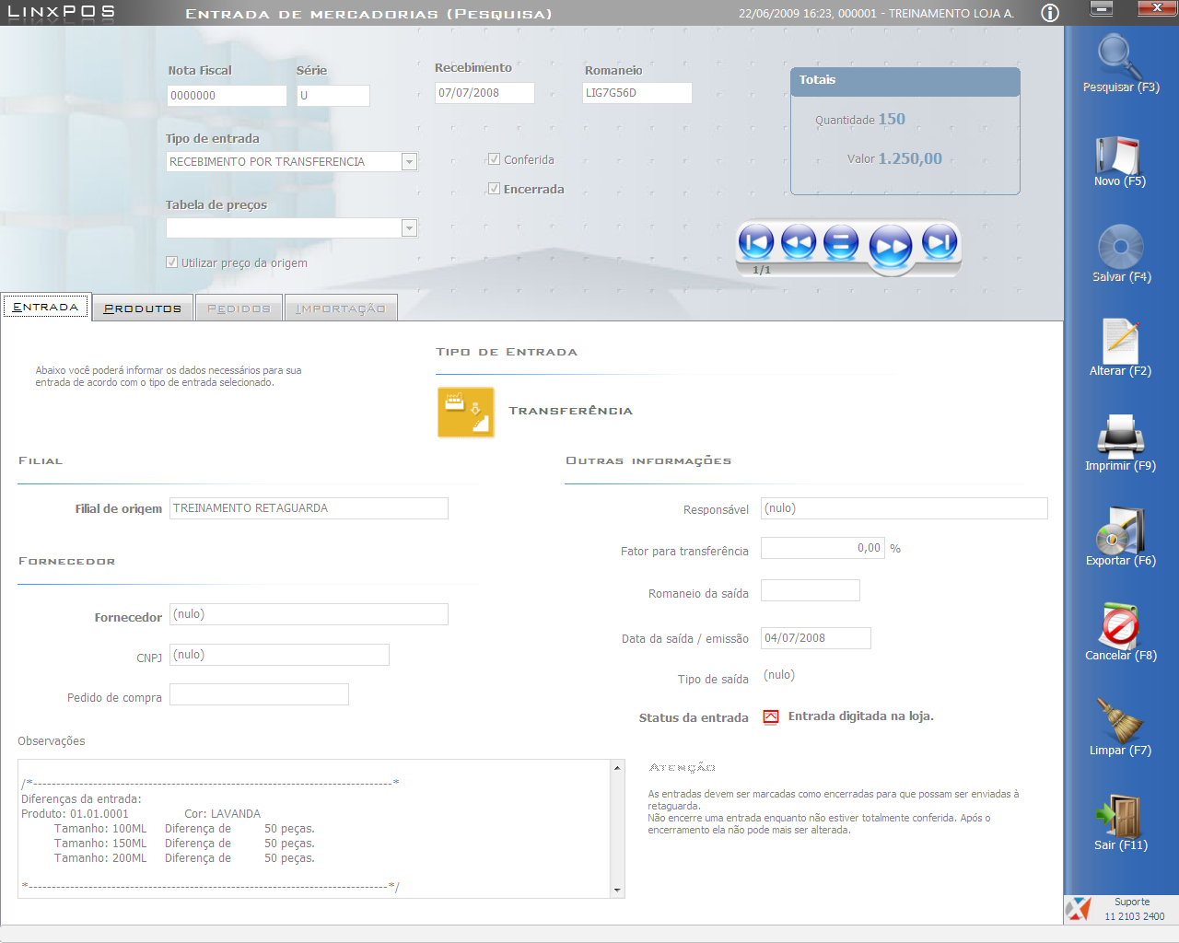This screenshot has height=943, width=1179.
Task: Click the Pedido de compra field
Action: point(259,694)
